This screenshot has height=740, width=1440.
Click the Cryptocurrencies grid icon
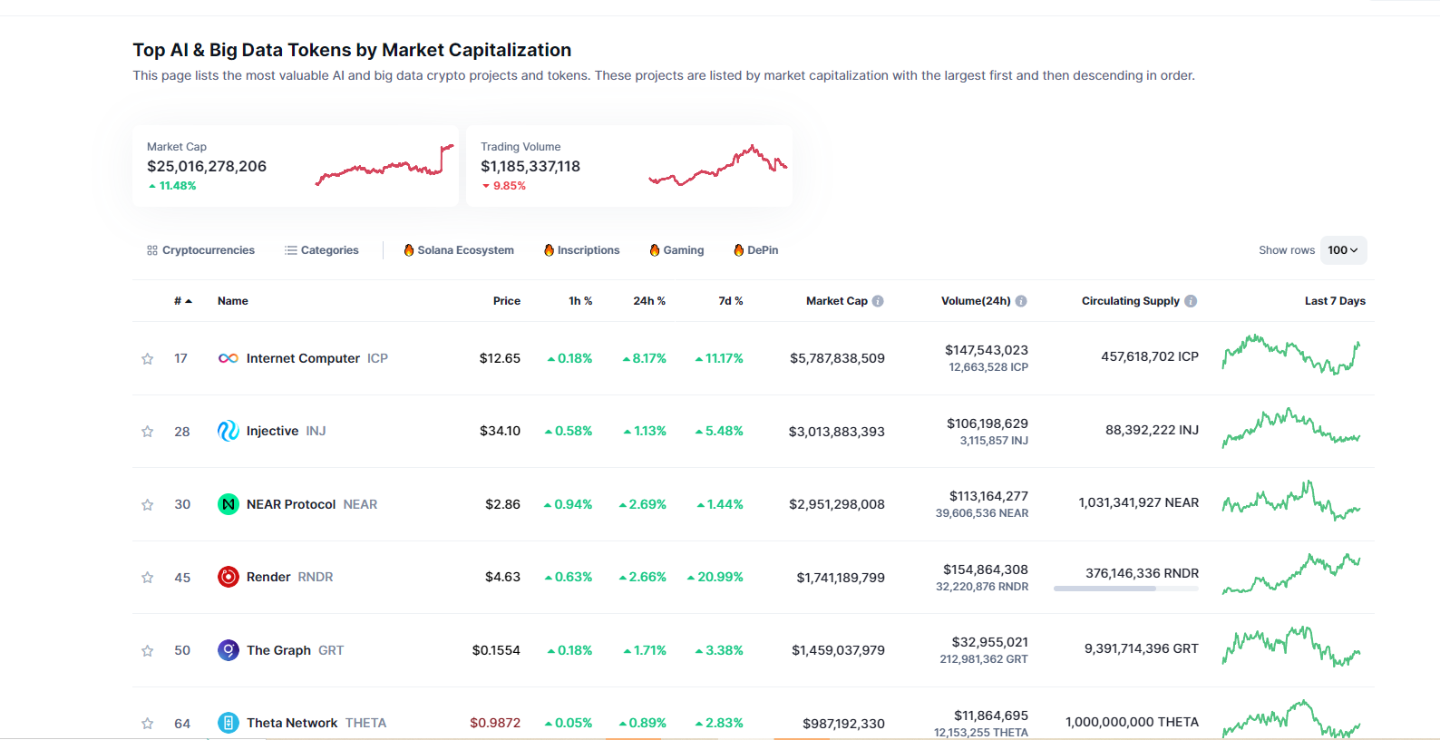tap(152, 250)
